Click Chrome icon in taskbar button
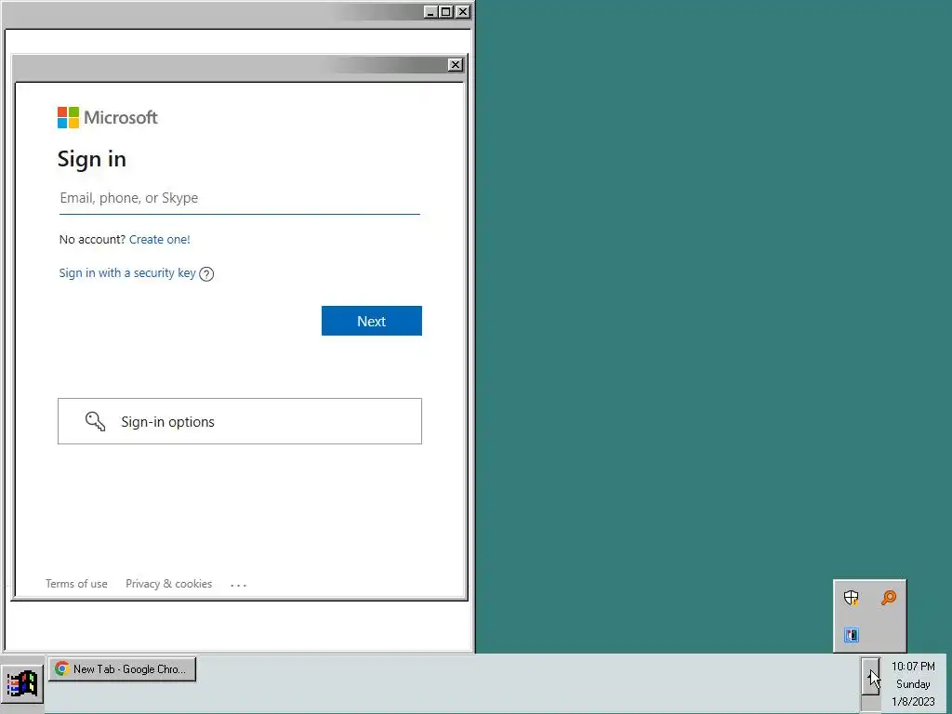 point(61,668)
